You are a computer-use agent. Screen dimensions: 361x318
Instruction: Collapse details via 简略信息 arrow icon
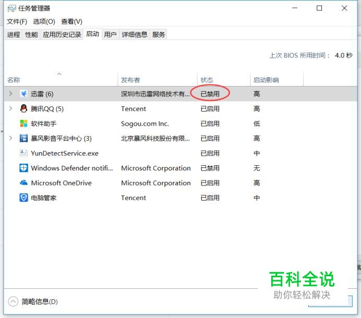pyautogui.click(x=13, y=301)
